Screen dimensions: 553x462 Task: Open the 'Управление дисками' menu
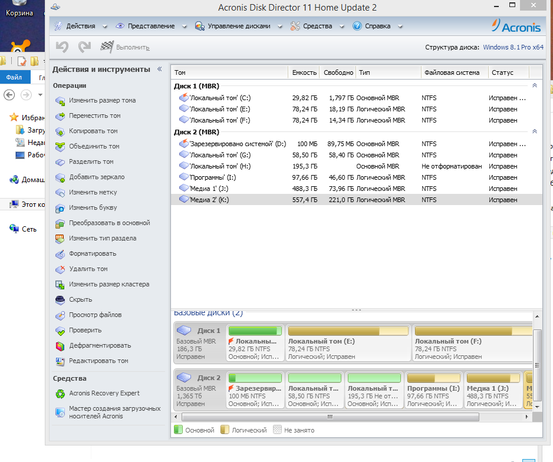point(238,26)
